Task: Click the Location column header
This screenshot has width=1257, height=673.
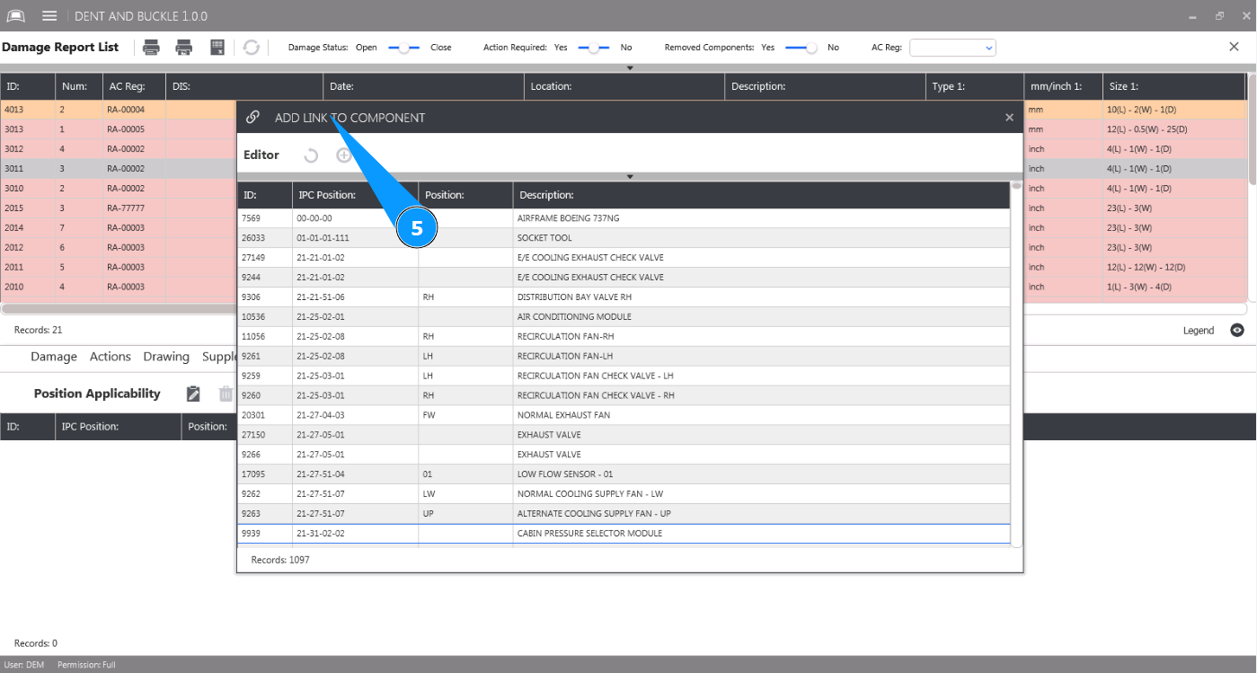Action: coord(624,86)
